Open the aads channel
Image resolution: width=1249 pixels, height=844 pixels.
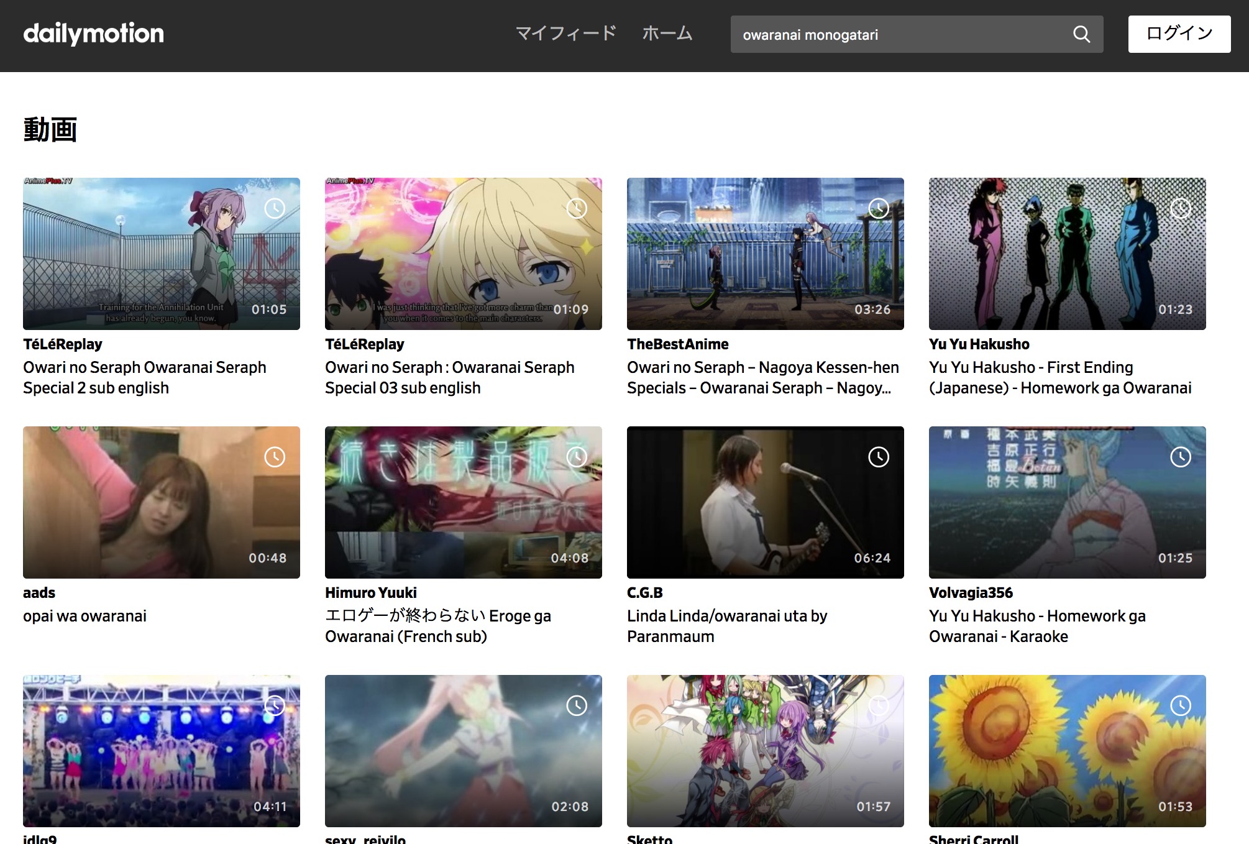39,593
